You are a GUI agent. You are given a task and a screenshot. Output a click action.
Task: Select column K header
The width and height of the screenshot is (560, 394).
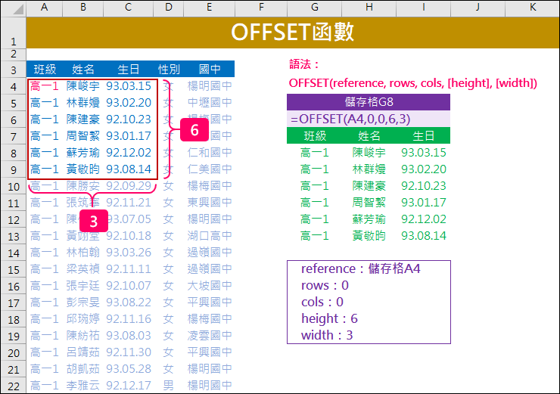pyautogui.click(x=532, y=8)
